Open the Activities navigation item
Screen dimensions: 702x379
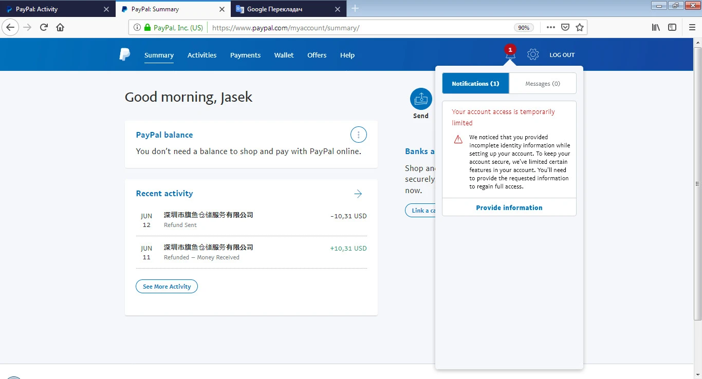coord(202,55)
